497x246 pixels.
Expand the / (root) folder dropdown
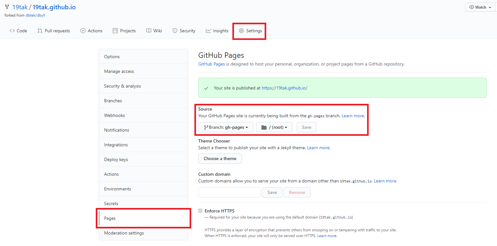tap(274, 127)
